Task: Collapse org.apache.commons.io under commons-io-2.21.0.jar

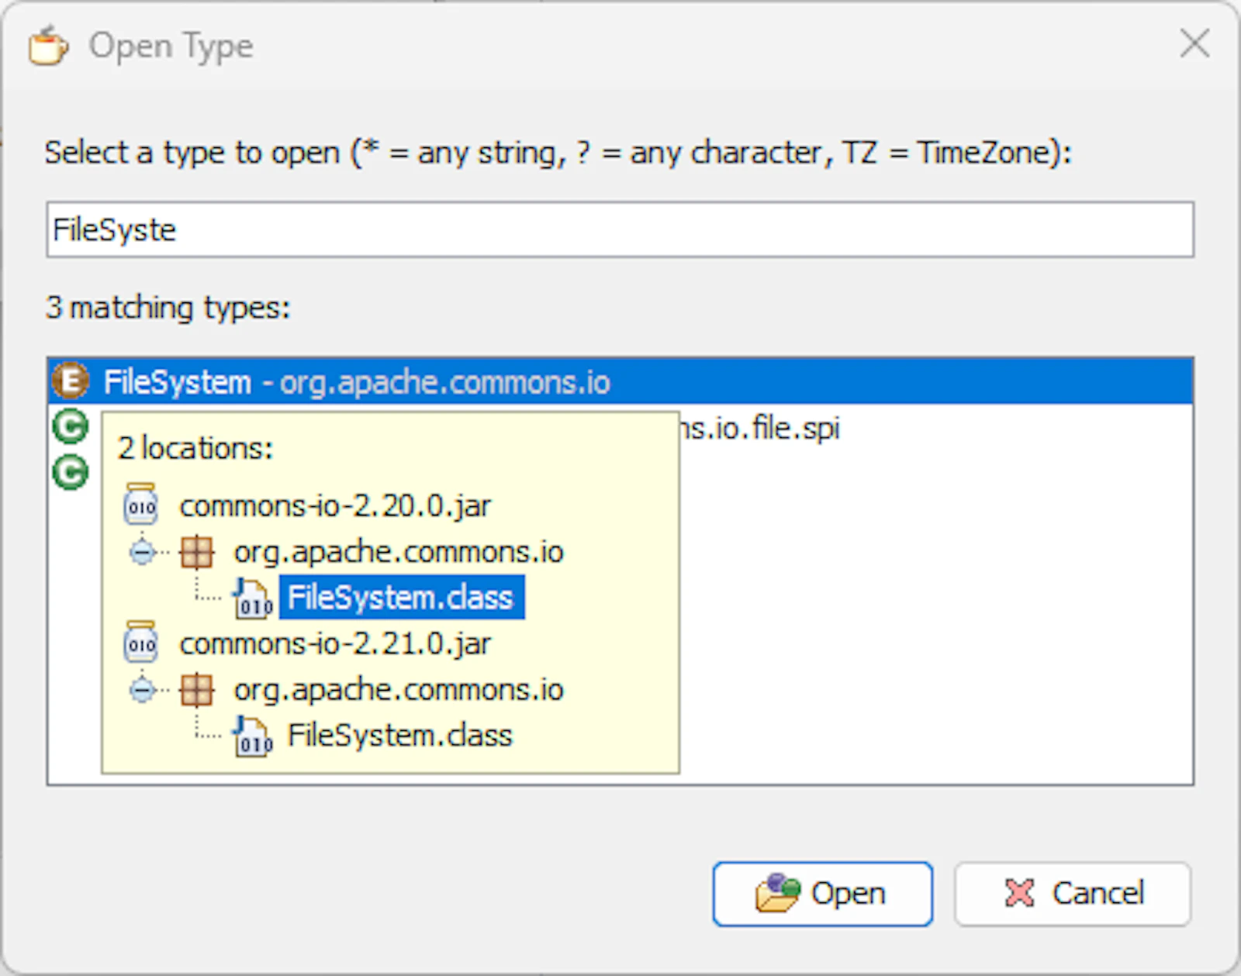Action: point(142,690)
